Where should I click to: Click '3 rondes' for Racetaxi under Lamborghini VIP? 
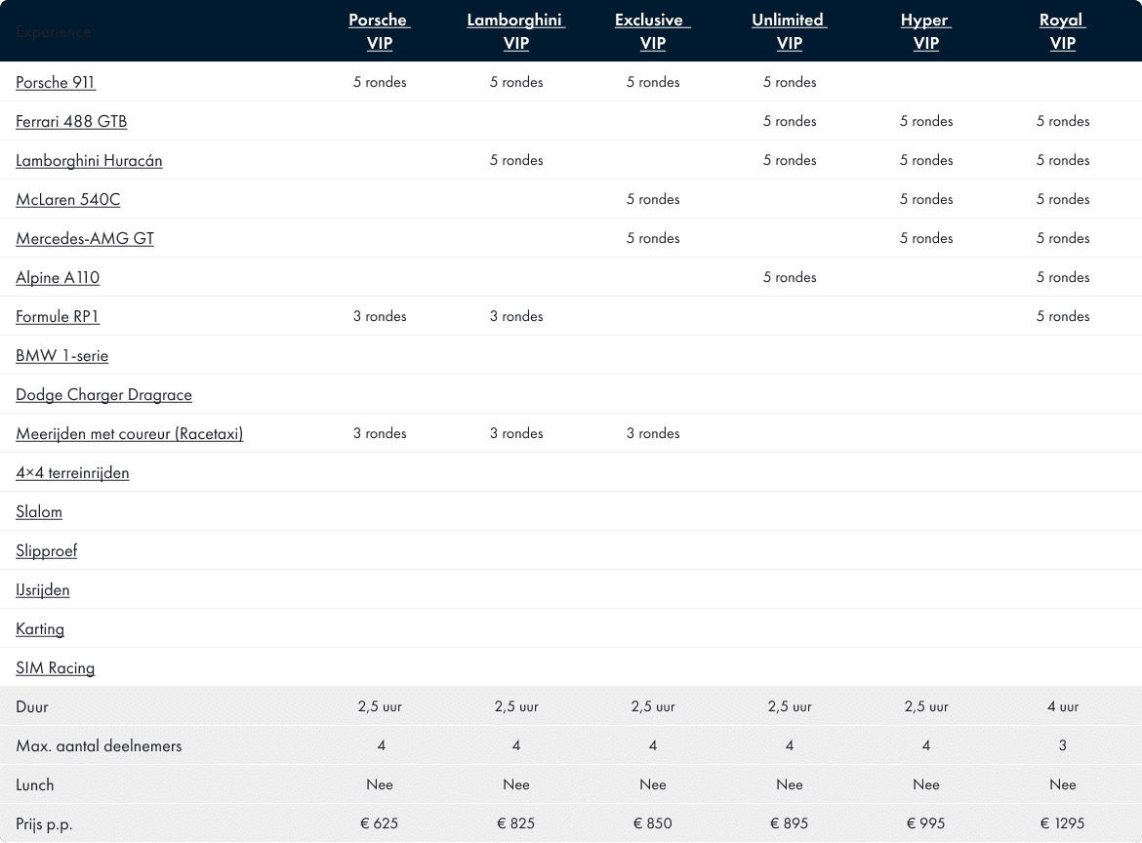click(516, 433)
